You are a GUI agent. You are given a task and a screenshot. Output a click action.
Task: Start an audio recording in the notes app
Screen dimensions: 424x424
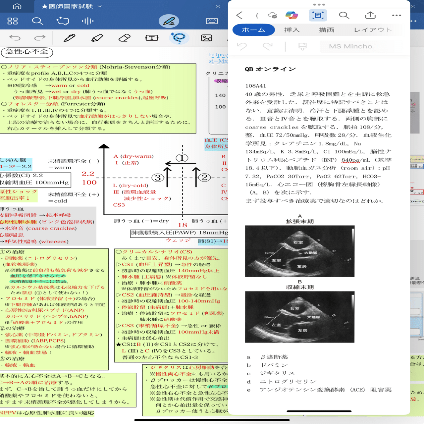(87, 21)
